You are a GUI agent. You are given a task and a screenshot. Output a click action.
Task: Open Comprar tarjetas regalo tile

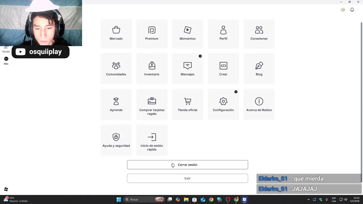click(152, 105)
